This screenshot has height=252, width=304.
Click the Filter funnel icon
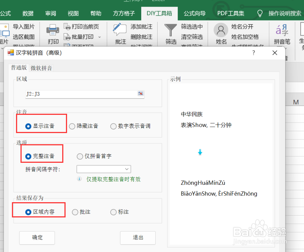pyautogui.click(x=171, y=30)
